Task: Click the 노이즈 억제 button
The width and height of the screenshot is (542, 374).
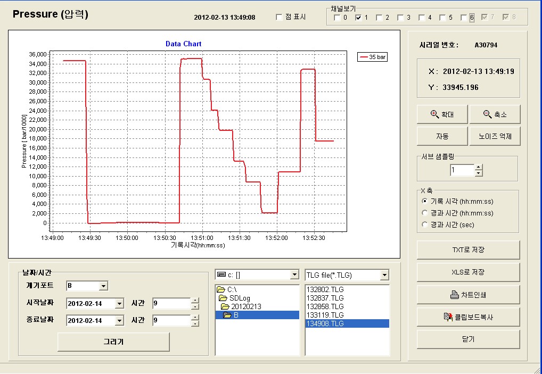Action: (495, 136)
